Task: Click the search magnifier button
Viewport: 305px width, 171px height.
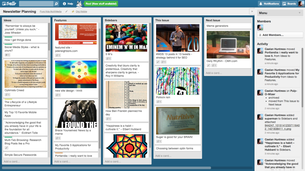Action: tap(56, 4)
